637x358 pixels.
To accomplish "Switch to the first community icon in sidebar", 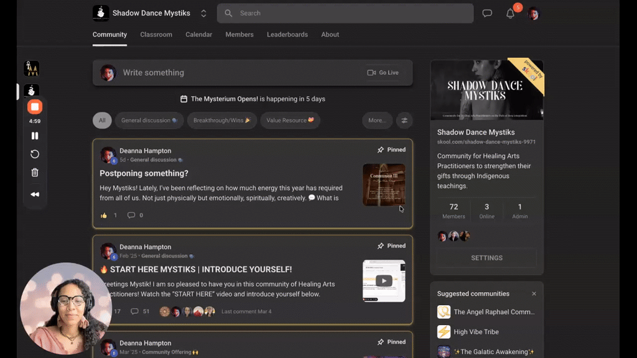I will 31,68.
